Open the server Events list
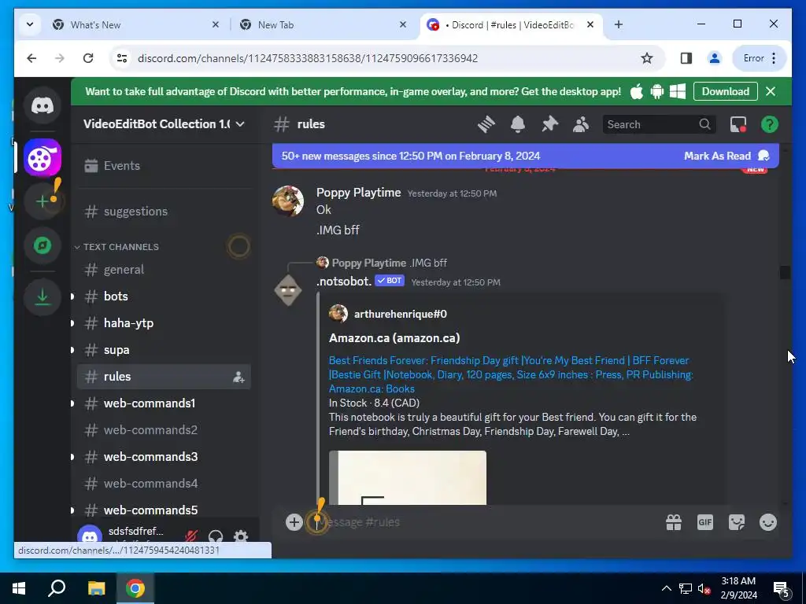The width and height of the screenshot is (806, 604). 164,166
